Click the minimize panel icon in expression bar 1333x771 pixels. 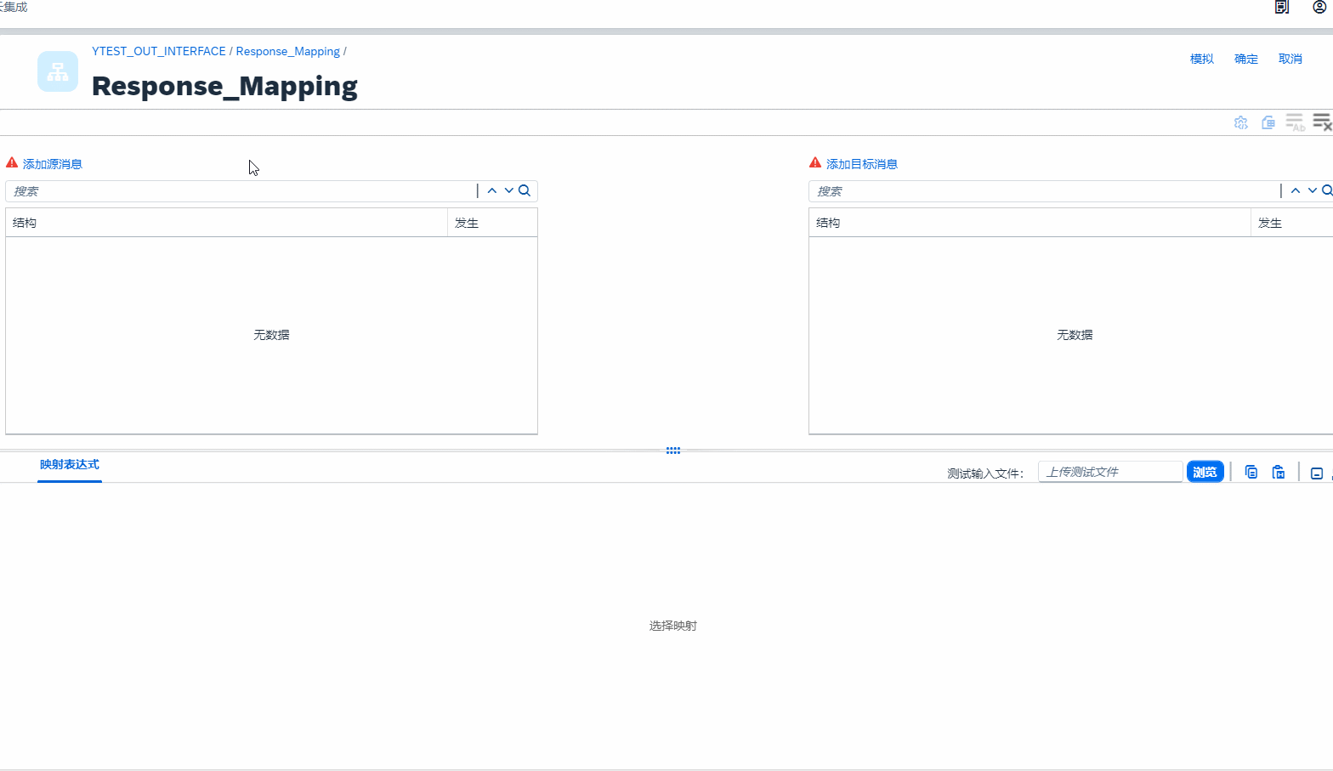coord(1316,473)
